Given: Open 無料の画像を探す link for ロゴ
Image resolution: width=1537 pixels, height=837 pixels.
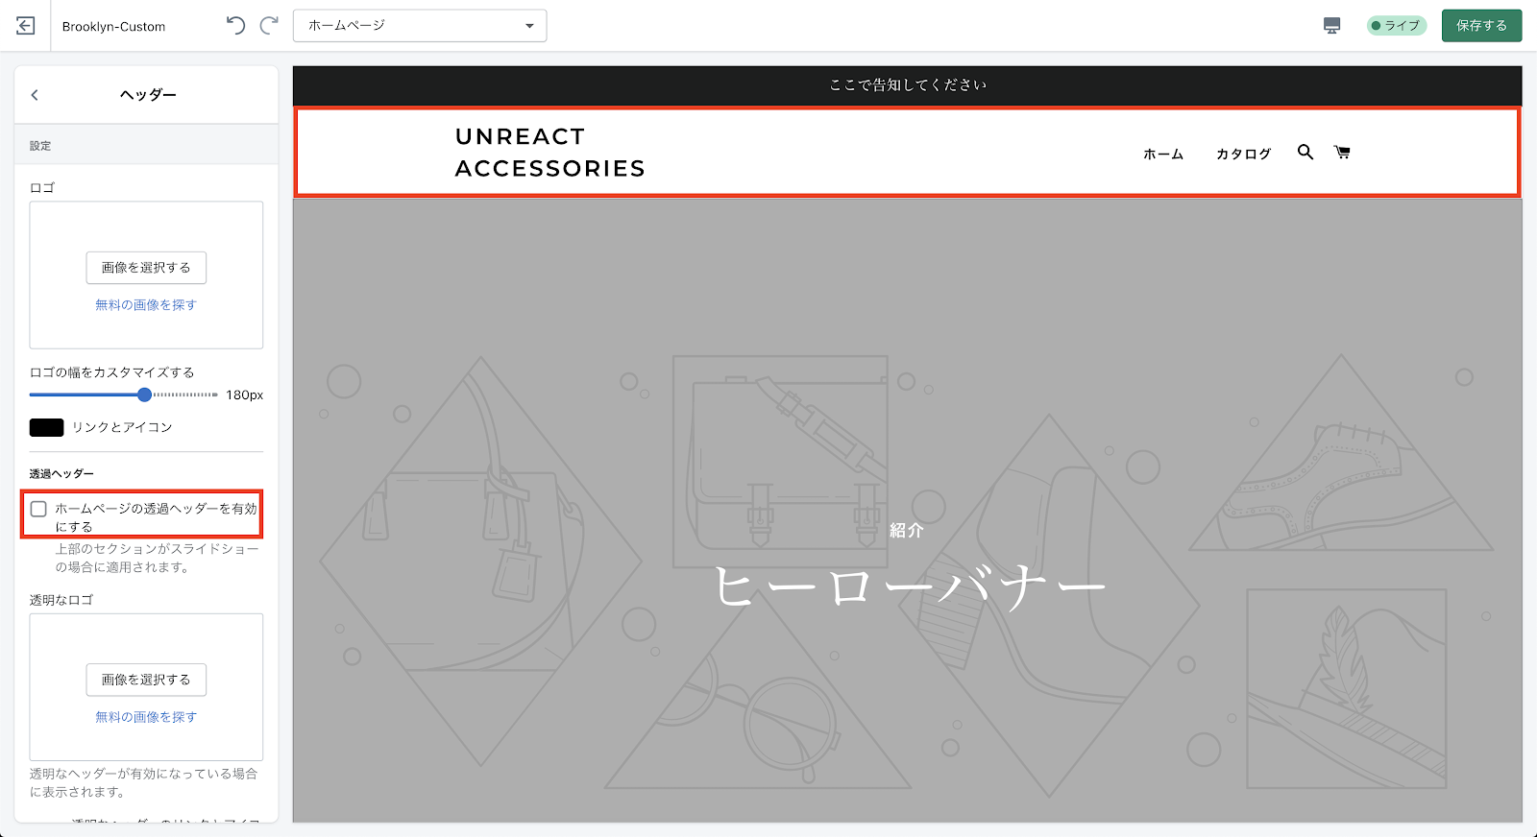Looking at the screenshot, I should pyautogui.click(x=146, y=305).
